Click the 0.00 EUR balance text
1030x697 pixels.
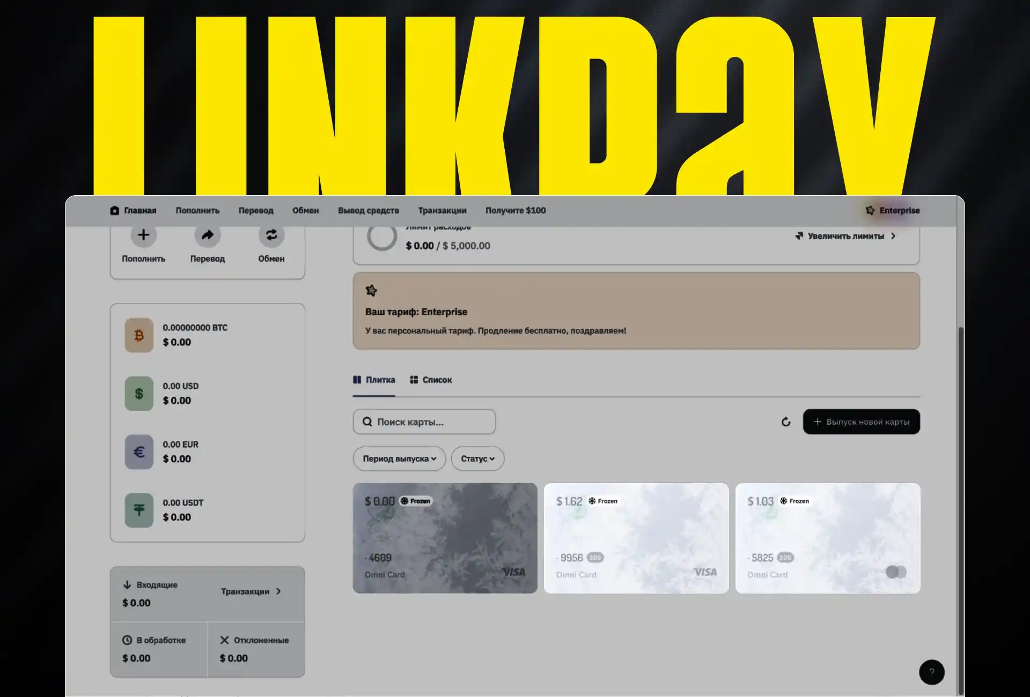(180, 444)
